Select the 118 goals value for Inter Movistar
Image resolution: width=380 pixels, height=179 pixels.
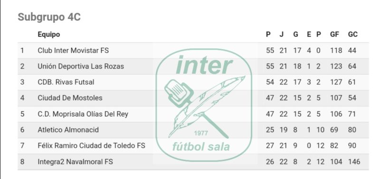tap(336, 51)
